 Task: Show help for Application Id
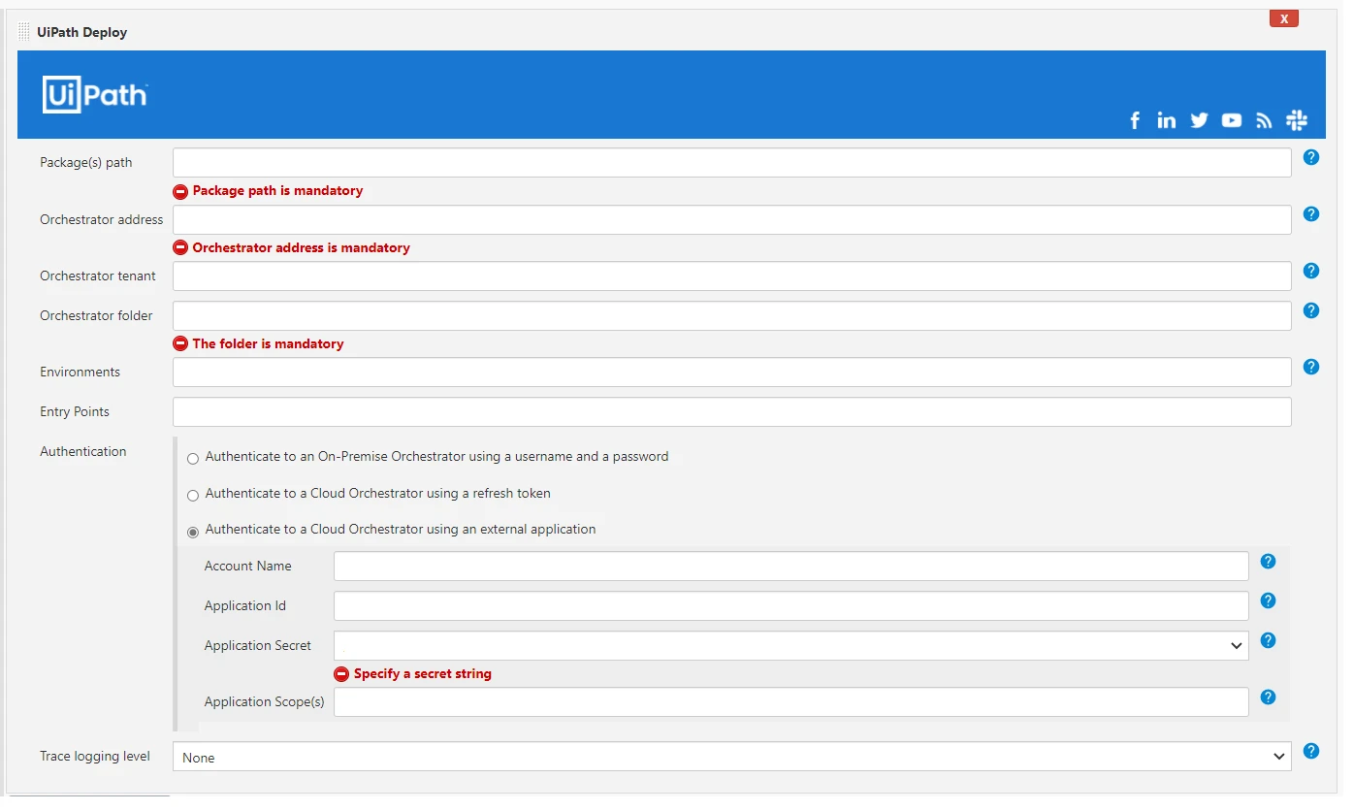[x=1268, y=600]
